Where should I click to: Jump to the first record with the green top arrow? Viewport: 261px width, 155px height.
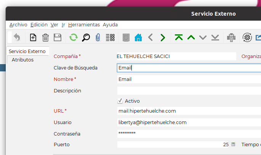179,37
